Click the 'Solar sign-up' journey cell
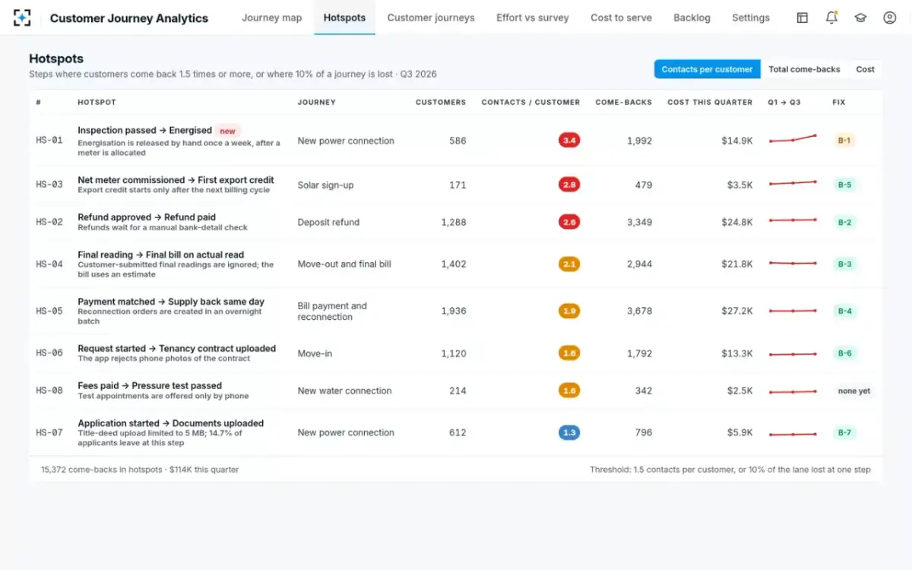This screenshot has width=912, height=570. pos(325,185)
